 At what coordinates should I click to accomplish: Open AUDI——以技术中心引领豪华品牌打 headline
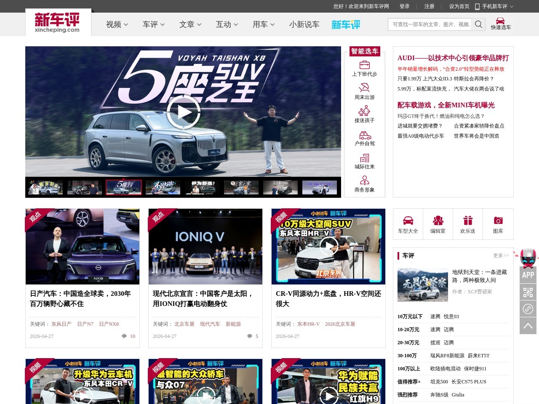point(453,58)
